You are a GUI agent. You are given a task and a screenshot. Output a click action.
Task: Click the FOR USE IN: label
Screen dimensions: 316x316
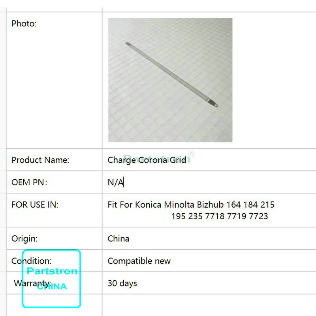pyautogui.click(x=35, y=205)
